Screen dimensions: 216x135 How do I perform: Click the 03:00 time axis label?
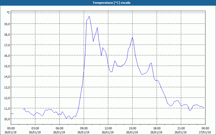click(x=35, y=129)
